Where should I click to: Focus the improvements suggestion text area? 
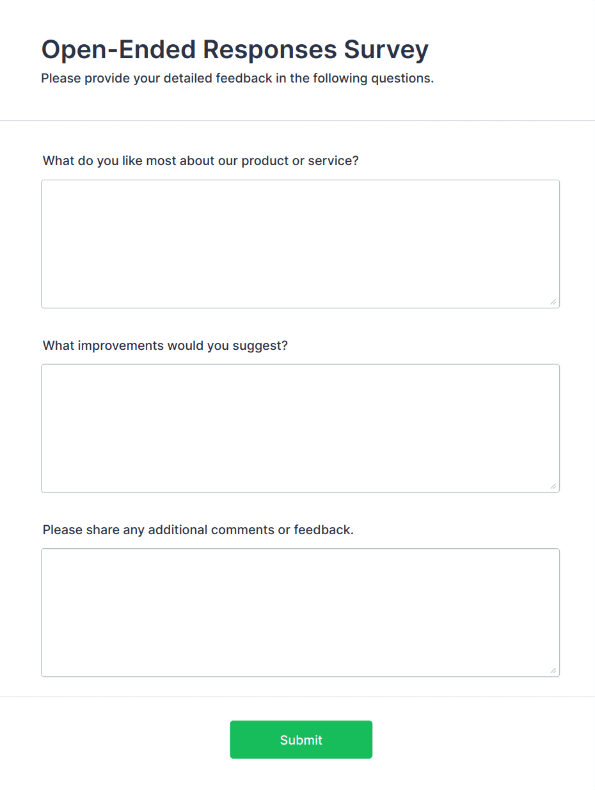pos(300,428)
